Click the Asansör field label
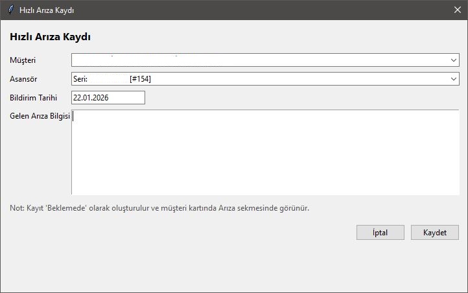The image size is (468, 293). pos(23,79)
